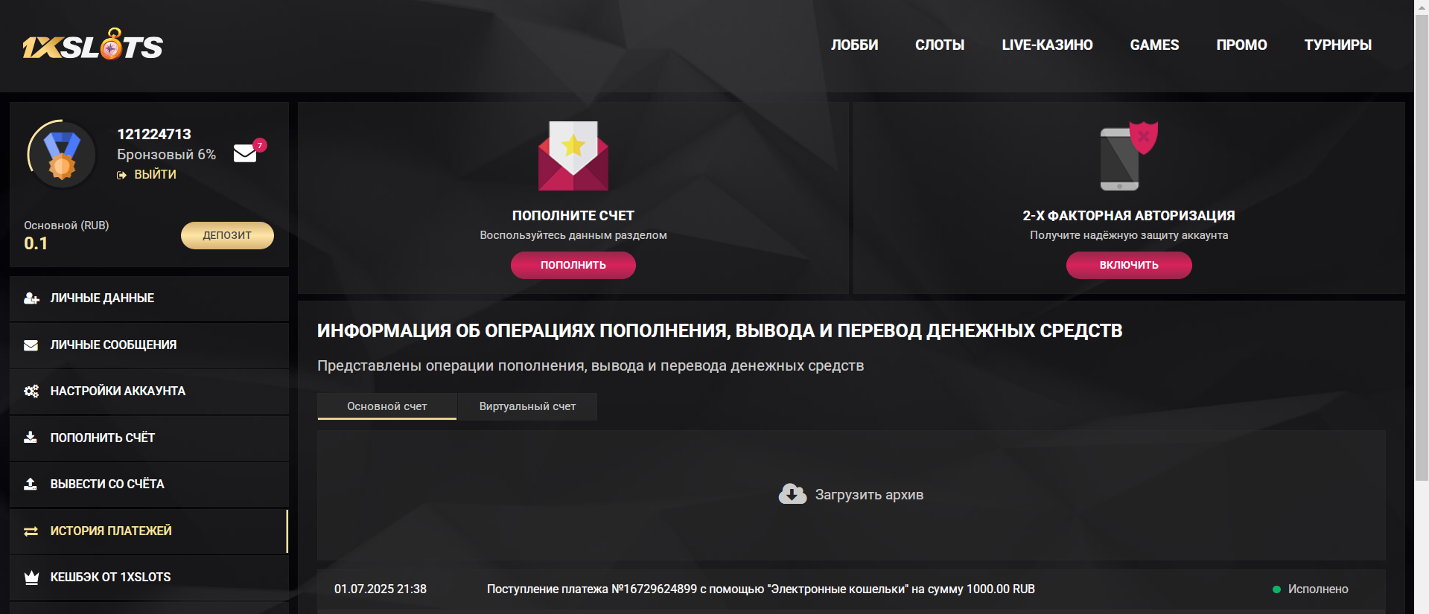Image resolution: width=1429 pixels, height=614 pixels.
Task: Click the Личные сообщения envelope icon
Action: point(31,345)
